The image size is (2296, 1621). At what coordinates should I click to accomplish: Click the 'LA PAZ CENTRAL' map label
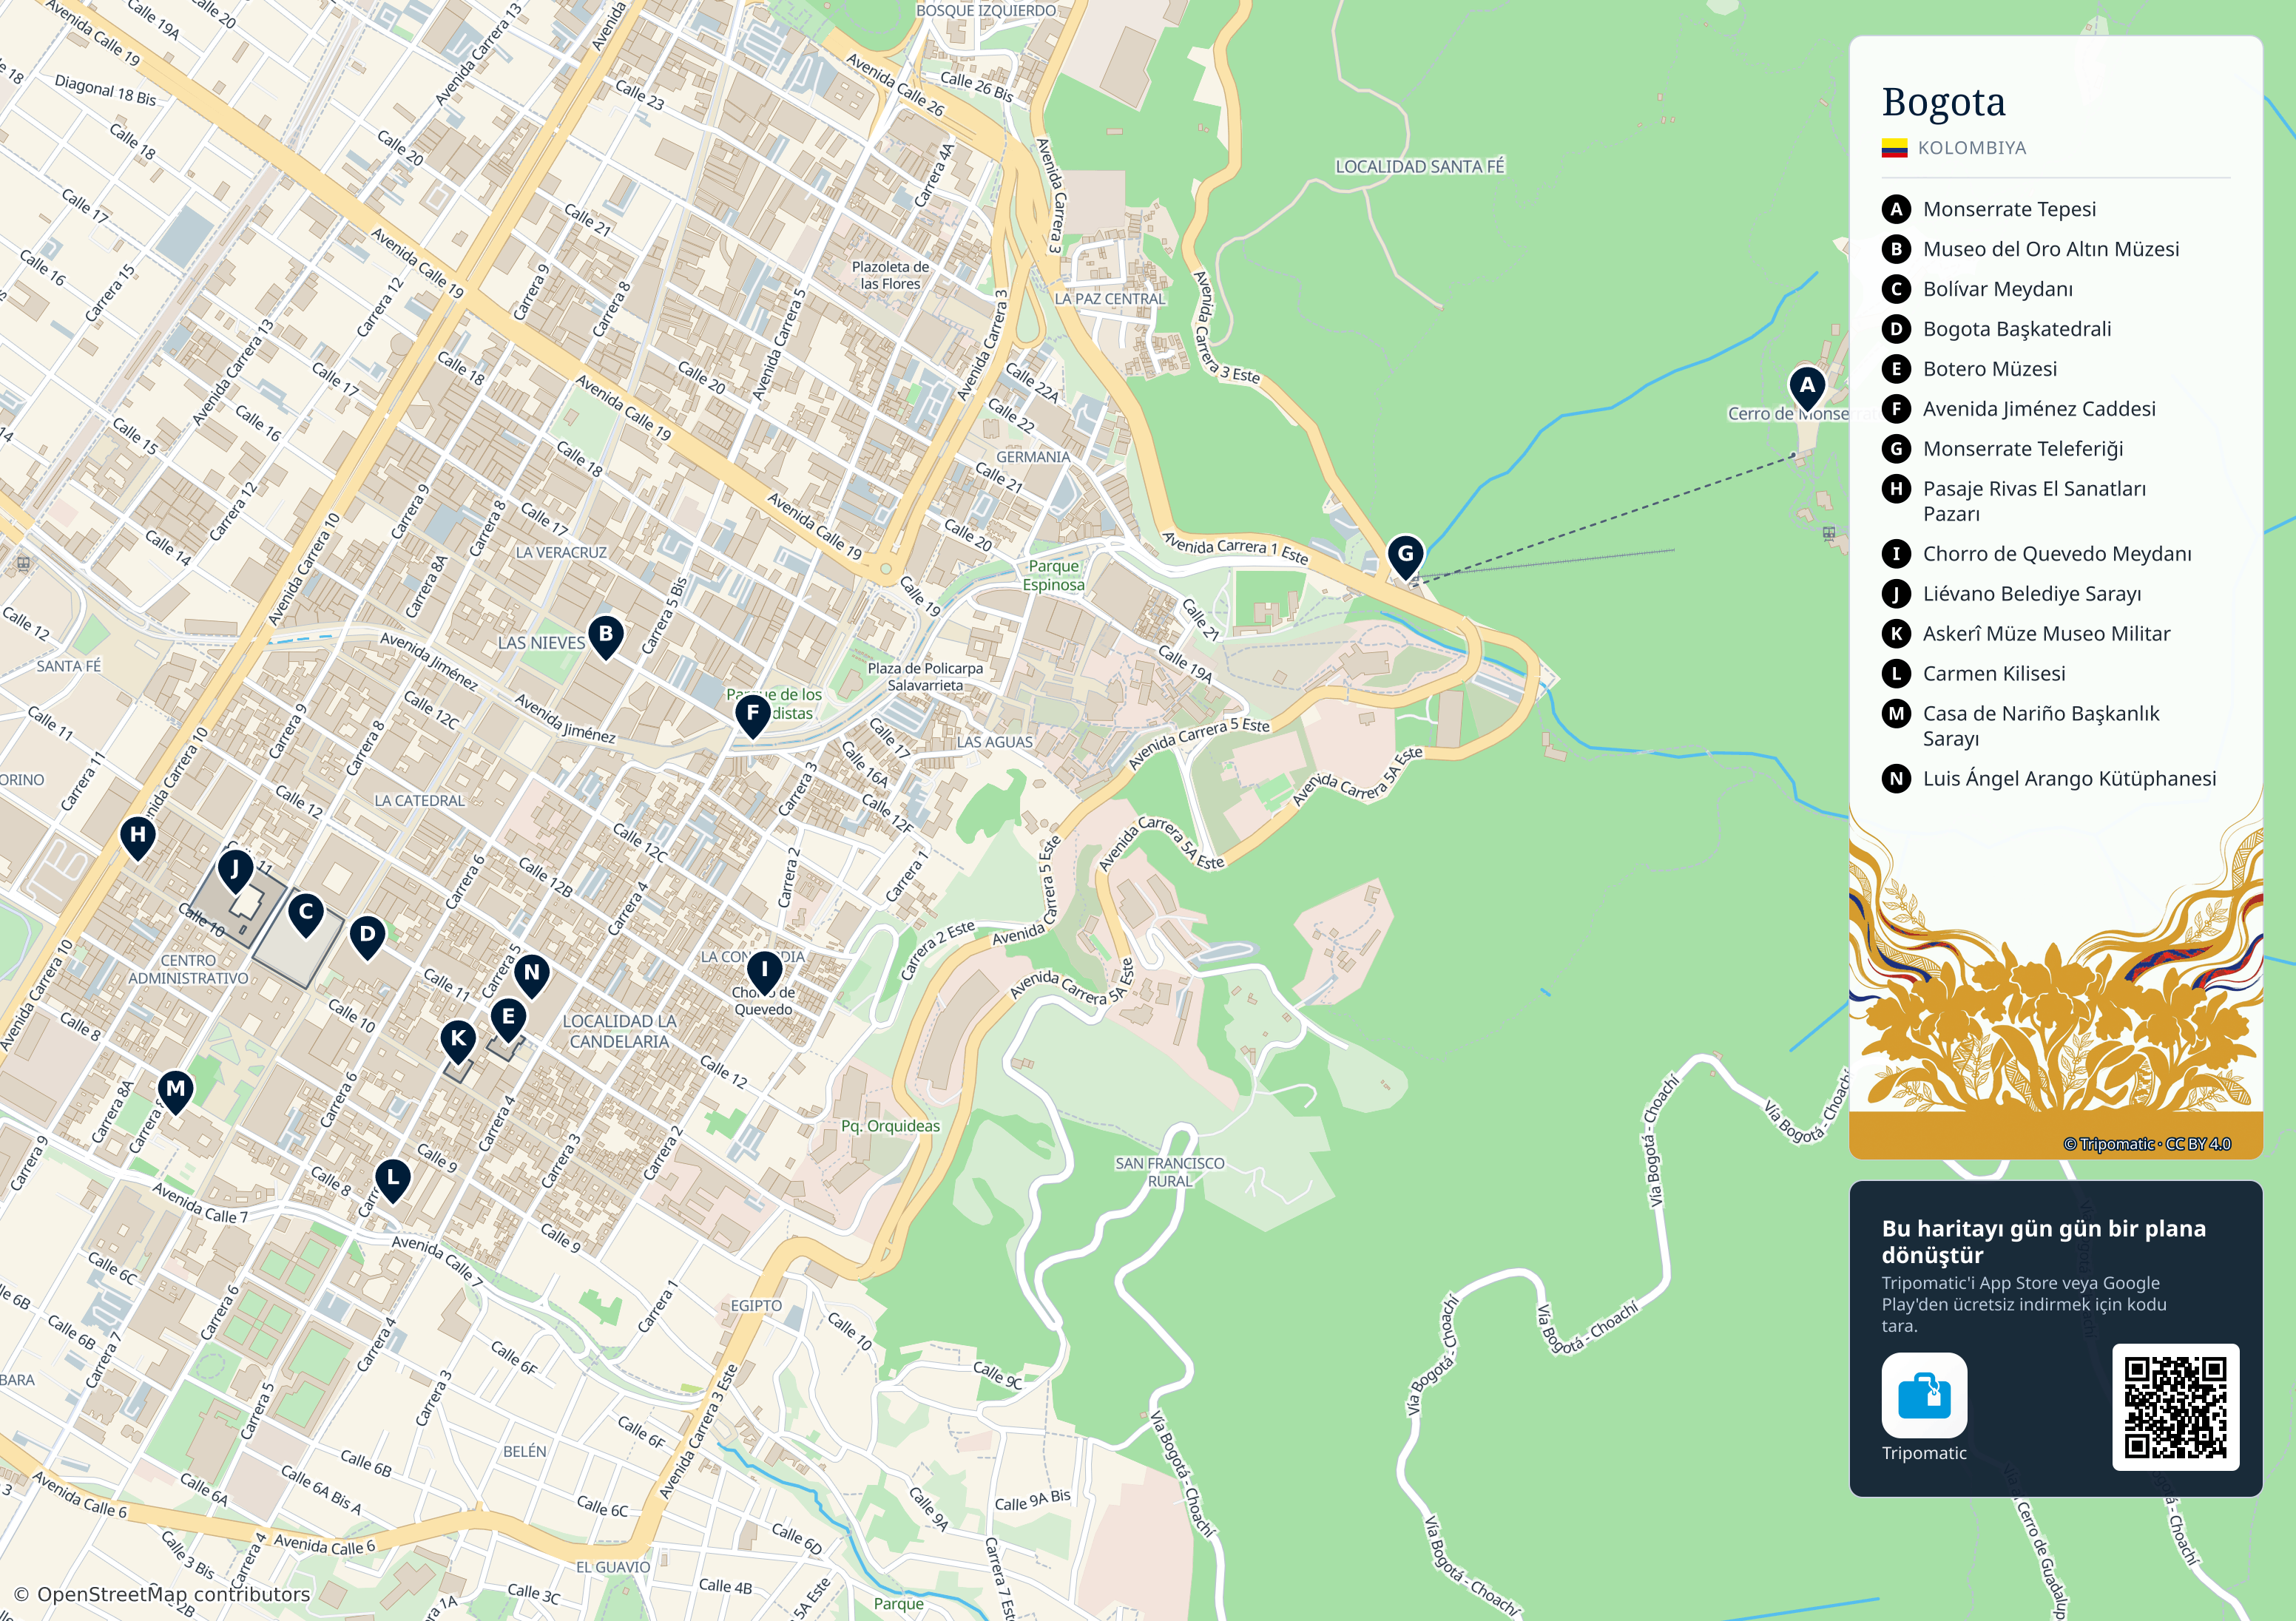pos(1110,299)
